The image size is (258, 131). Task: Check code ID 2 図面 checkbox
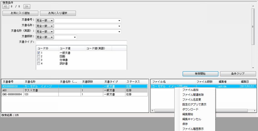(x=38, y=56)
